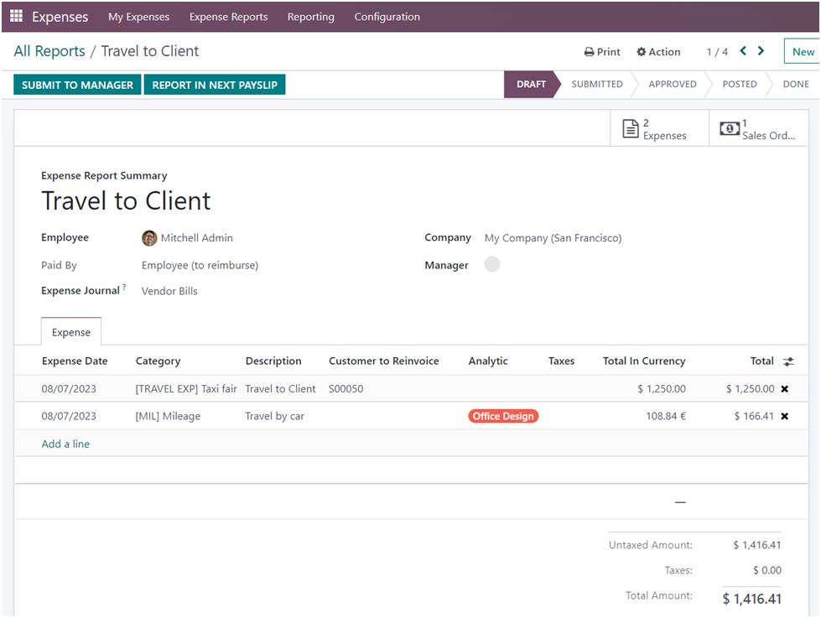Select the Submitted status stage
Screen dimensions: 821x618
pos(597,85)
